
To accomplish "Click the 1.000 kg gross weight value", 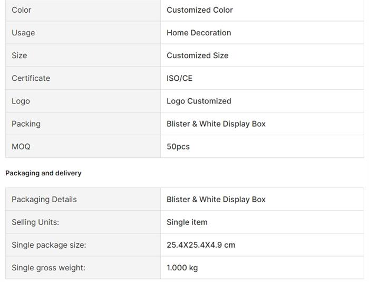I will point(182,268).
